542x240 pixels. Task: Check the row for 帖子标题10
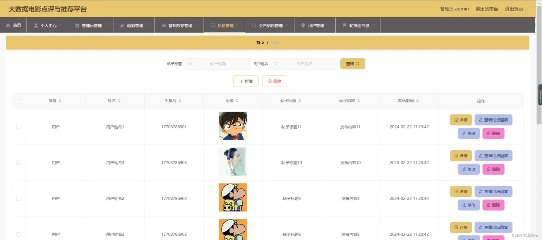tap(18, 163)
